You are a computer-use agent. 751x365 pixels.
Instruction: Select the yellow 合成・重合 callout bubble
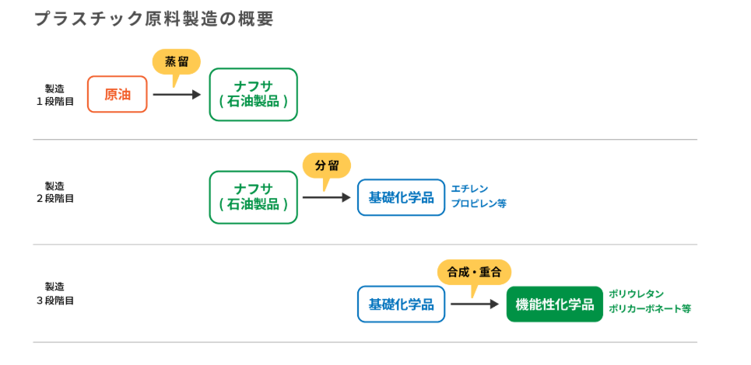(x=474, y=272)
